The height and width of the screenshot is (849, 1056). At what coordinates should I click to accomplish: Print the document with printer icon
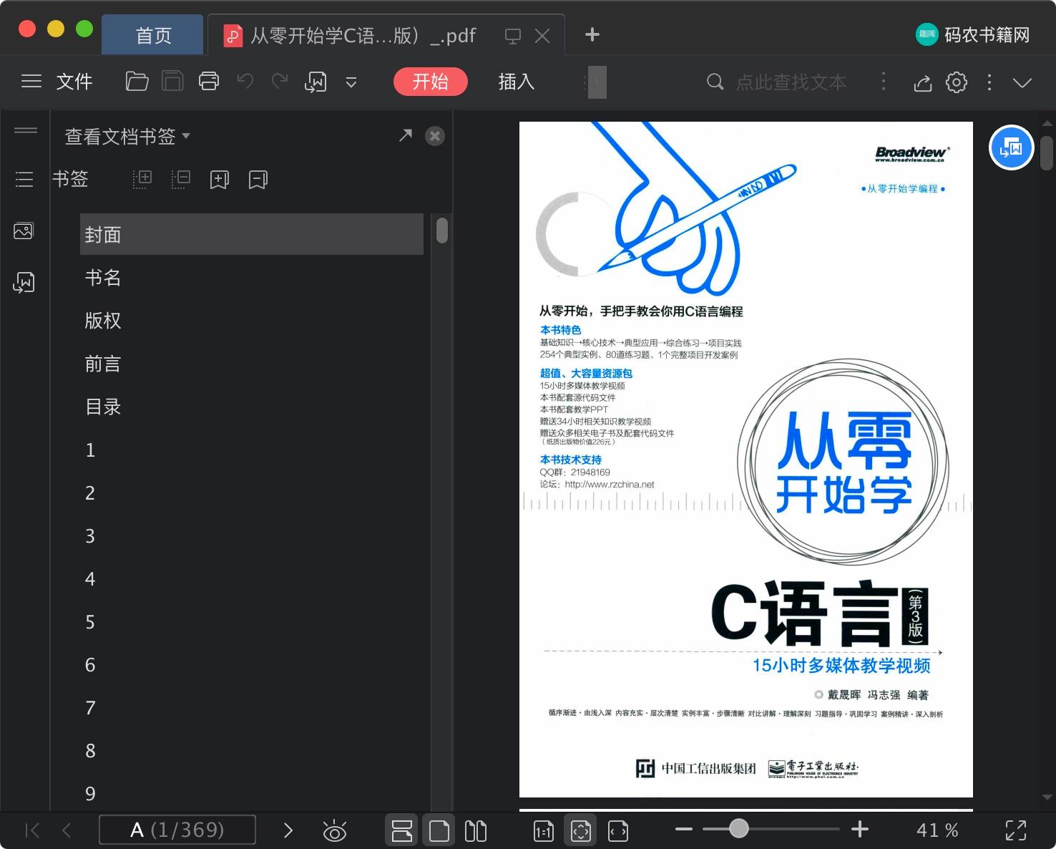[x=209, y=82]
